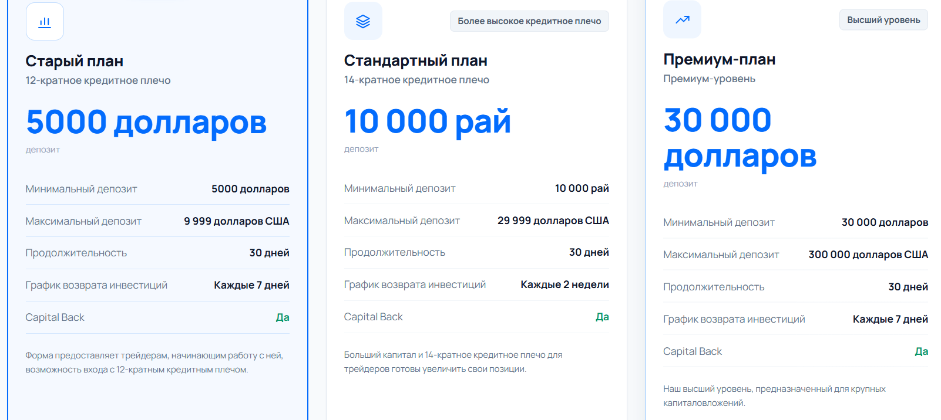Viewport: 941px width, 420px height.
Task: Click the layers stack icon on Стандартный план card
Action: pyautogui.click(x=363, y=21)
